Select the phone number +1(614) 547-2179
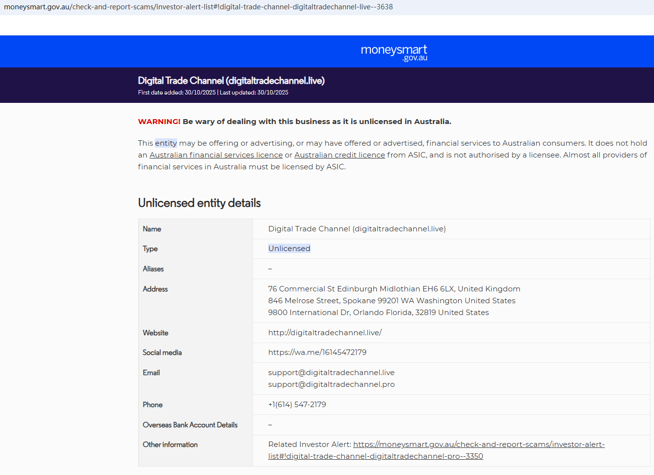 297,405
